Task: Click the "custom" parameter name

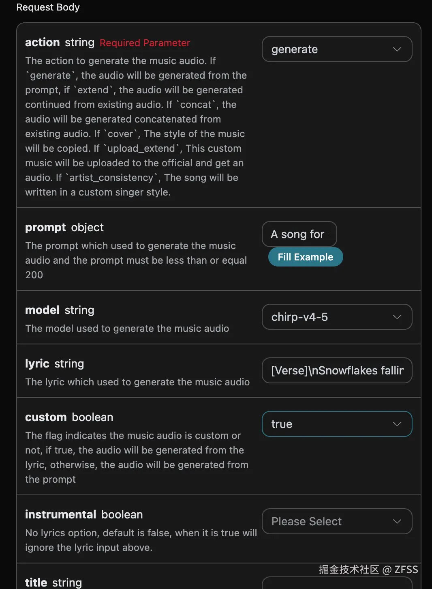Action: click(x=46, y=417)
